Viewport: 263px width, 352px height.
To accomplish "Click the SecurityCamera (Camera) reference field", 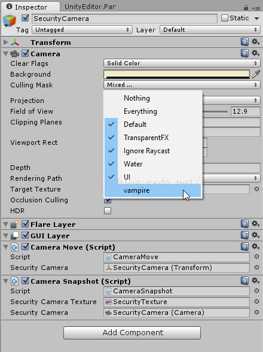I will point(177,312).
